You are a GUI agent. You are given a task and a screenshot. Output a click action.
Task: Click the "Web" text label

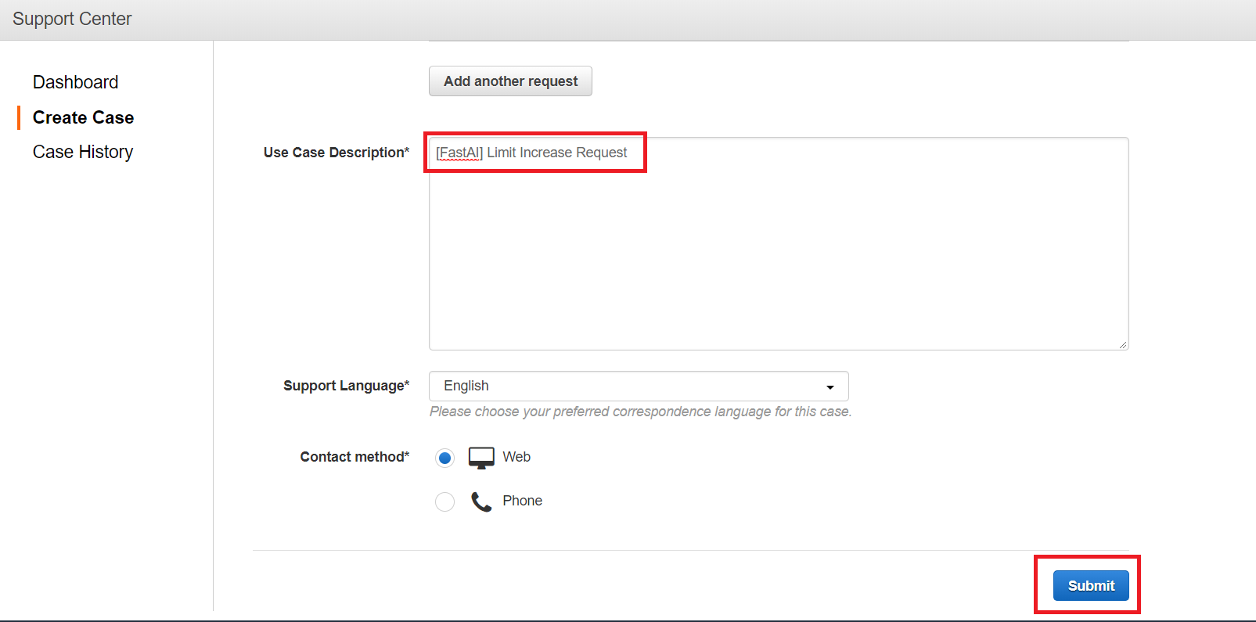pos(516,457)
